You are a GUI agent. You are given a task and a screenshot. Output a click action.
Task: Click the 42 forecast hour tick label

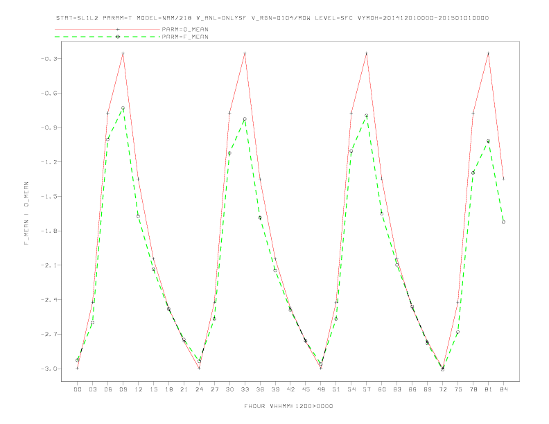(x=290, y=389)
